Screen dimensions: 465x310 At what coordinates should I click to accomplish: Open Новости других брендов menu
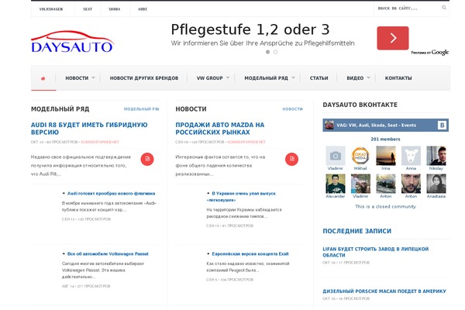click(x=144, y=78)
